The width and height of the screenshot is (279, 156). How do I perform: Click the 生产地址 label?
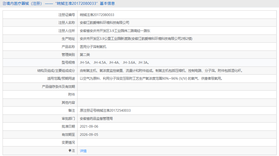[x=68, y=39]
